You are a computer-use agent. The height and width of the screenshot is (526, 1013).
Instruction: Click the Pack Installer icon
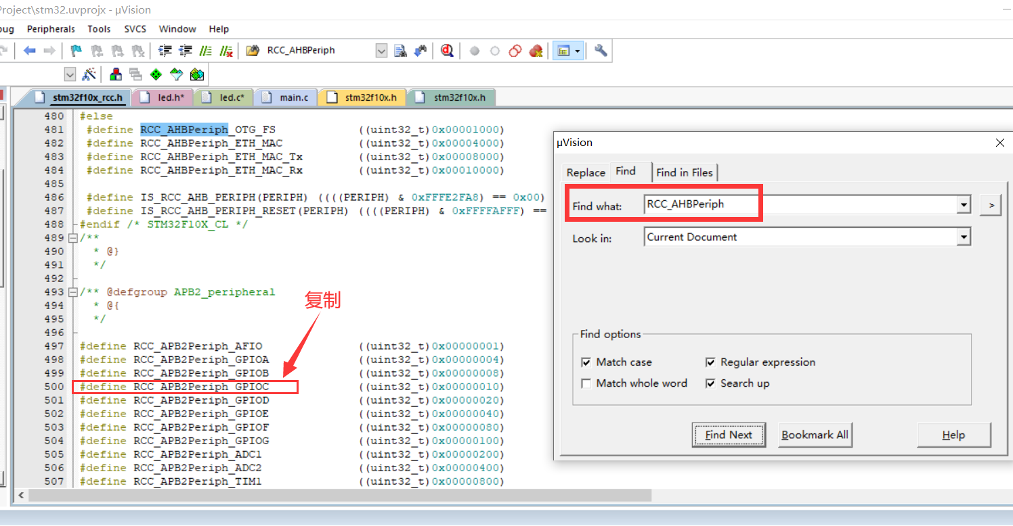pyautogui.click(x=197, y=74)
